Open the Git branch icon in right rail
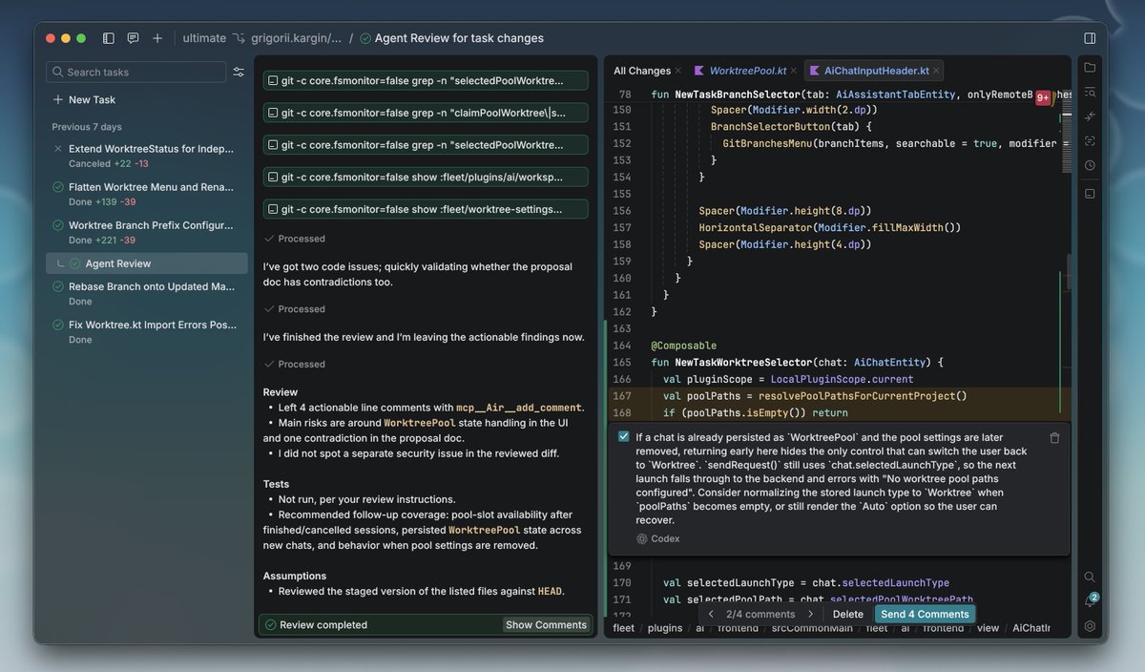The image size is (1145, 672). (x=1090, y=116)
